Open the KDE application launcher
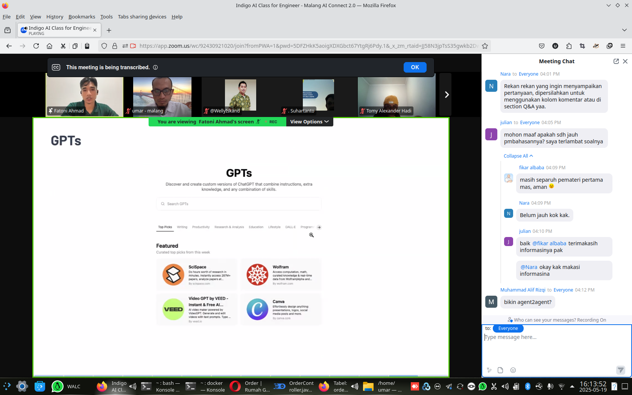This screenshot has width=632, height=395. (7, 386)
